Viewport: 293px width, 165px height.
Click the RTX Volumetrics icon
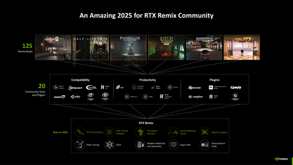80,132
